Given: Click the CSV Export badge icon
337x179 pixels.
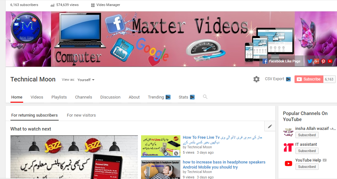Looking at the screenshot, I should [288, 79].
